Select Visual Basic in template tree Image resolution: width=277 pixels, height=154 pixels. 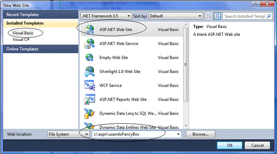tap(23, 33)
